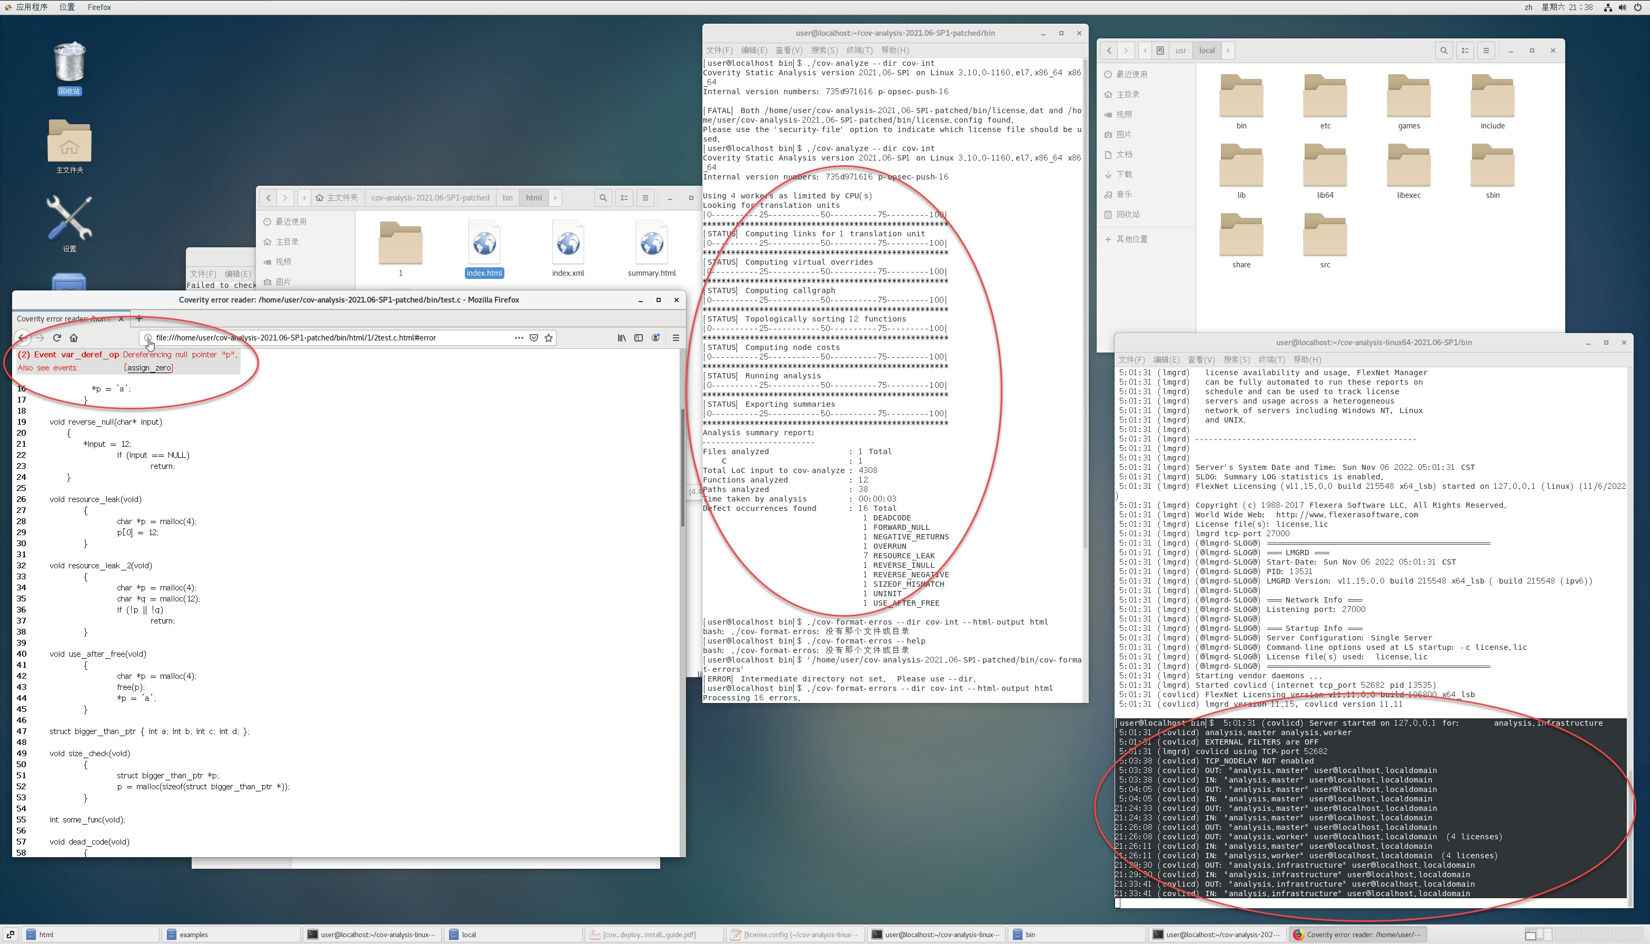Search in usr/local file manager

[x=1444, y=51]
